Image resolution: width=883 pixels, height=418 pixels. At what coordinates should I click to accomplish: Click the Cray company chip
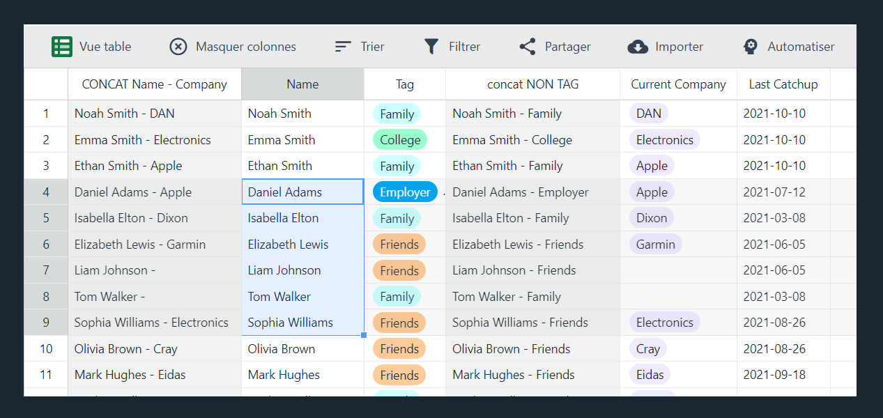[x=648, y=349]
